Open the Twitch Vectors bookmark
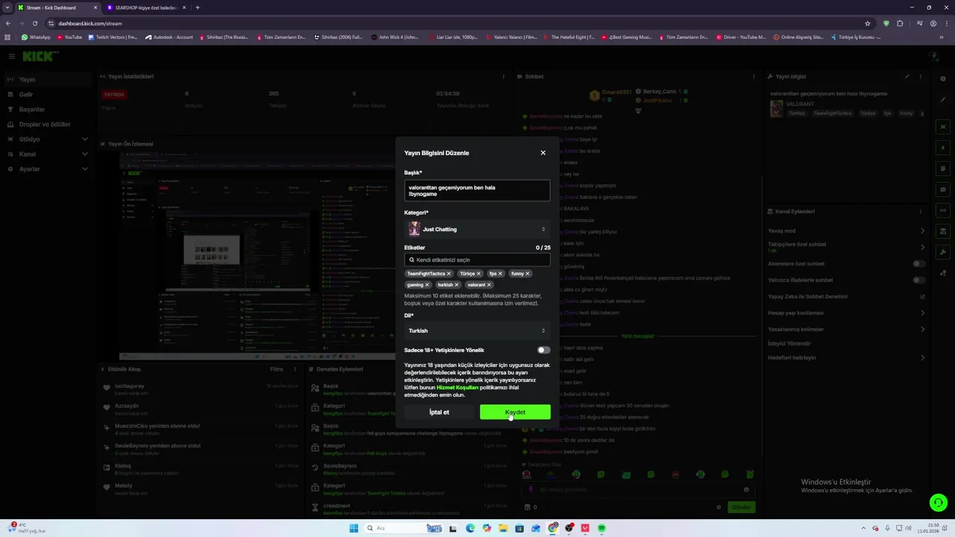 113,37
